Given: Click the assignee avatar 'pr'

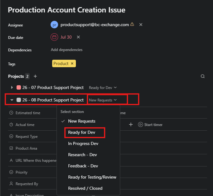Looking at the screenshot, I should click(x=54, y=25).
